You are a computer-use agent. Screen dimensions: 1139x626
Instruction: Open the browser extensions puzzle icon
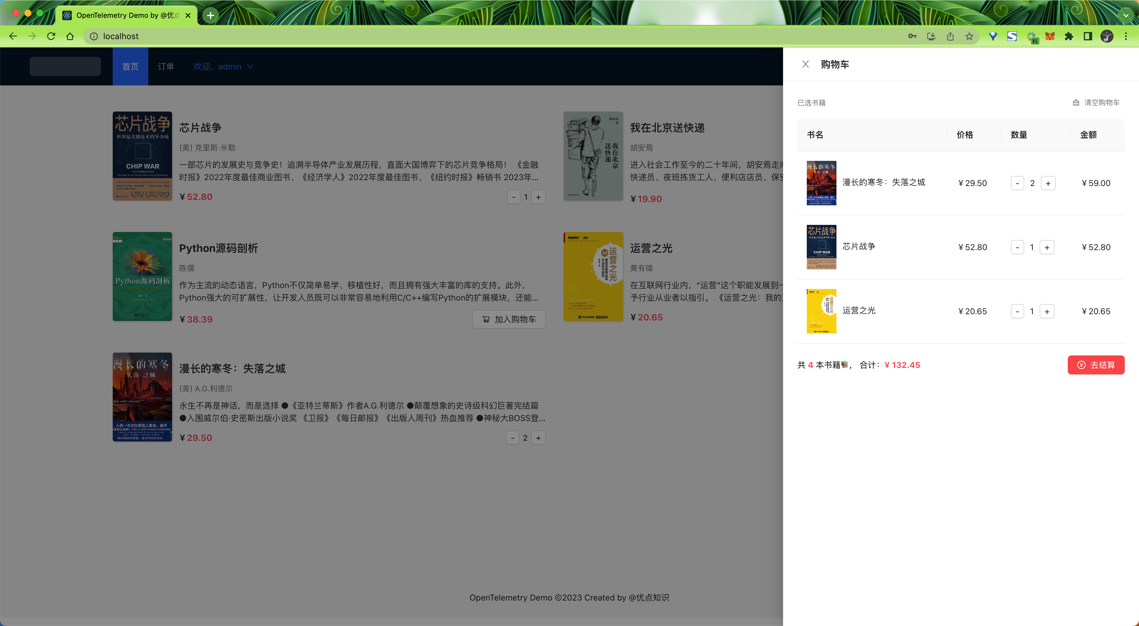pyautogui.click(x=1069, y=36)
